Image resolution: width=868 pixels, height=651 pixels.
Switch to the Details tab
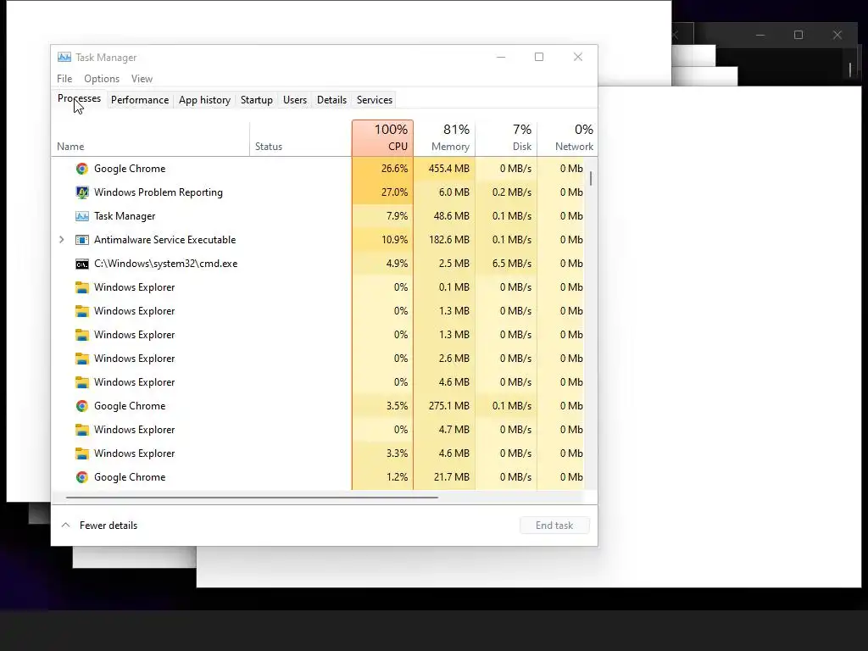[331, 100]
